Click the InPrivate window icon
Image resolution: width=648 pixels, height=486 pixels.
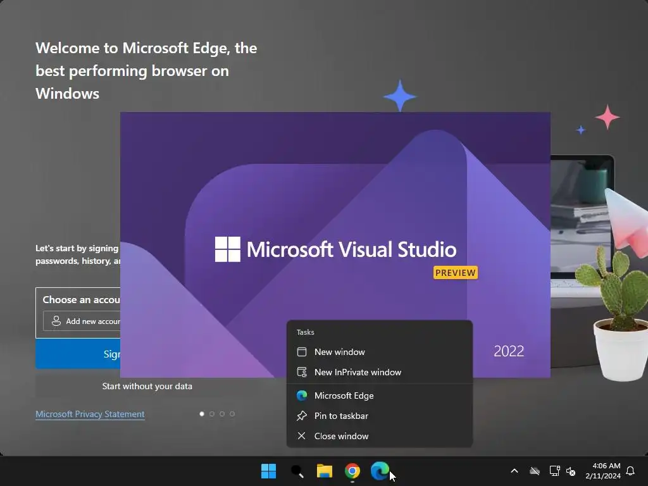[302, 372]
